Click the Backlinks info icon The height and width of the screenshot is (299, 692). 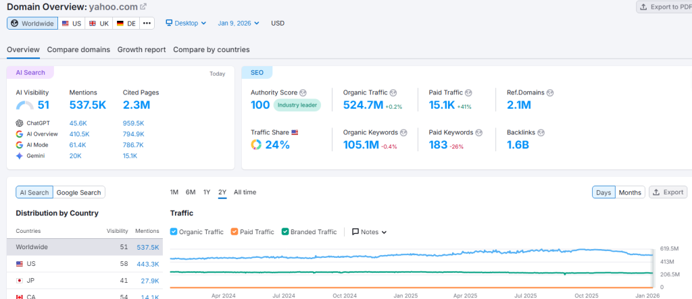(540, 132)
